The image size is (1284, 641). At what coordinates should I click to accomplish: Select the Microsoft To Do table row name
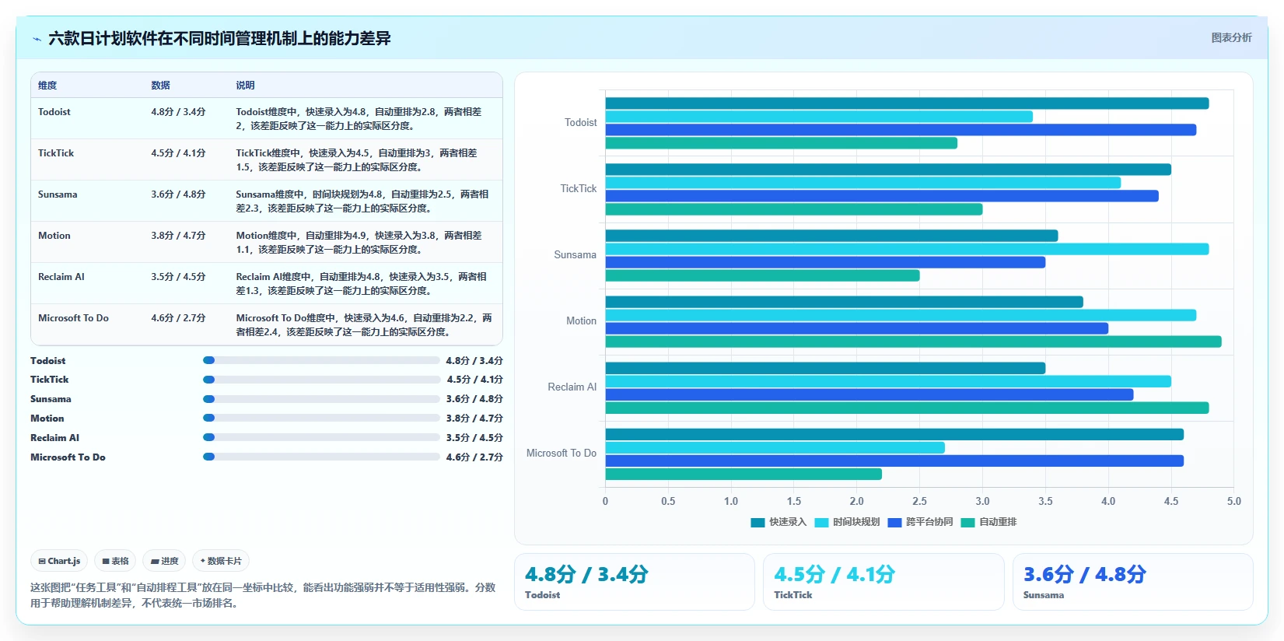pyautogui.click(x=73, y=318)
